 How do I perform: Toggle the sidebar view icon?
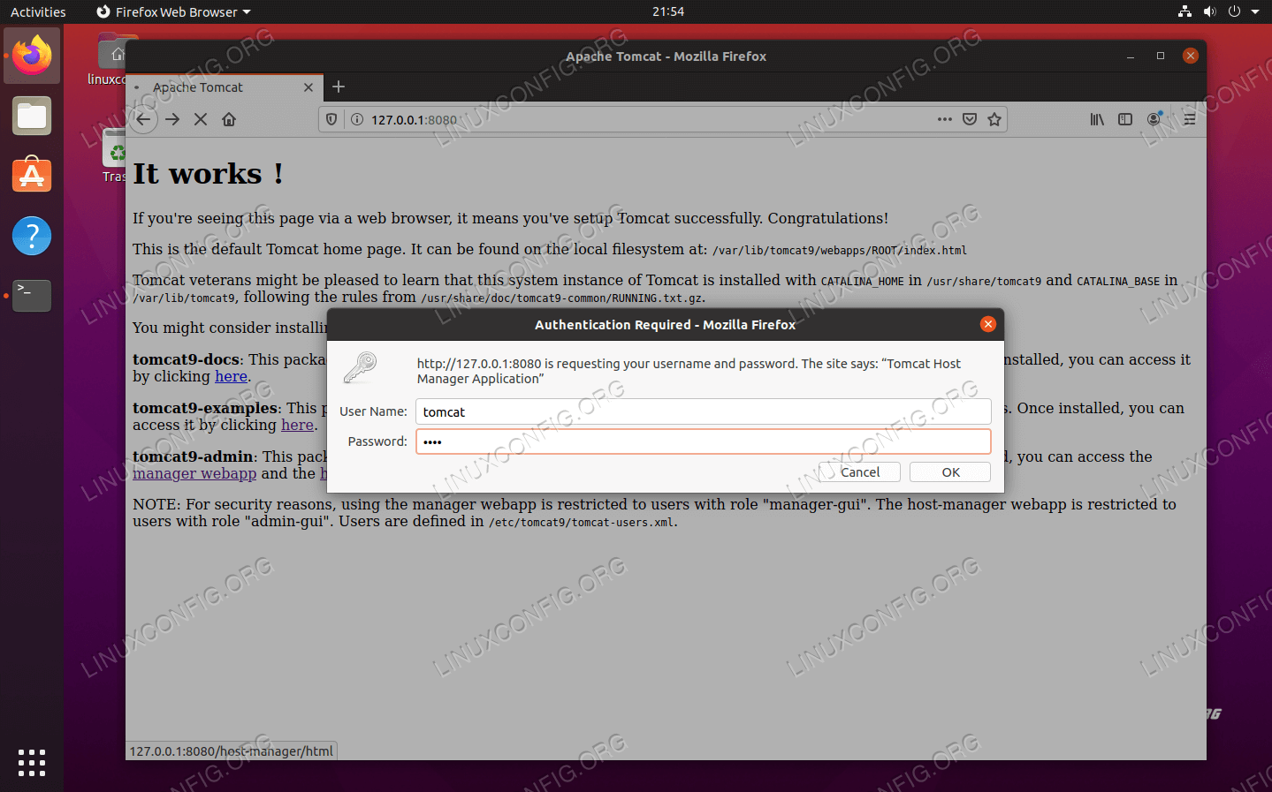pyautogui.click(x=1125, y=119)
